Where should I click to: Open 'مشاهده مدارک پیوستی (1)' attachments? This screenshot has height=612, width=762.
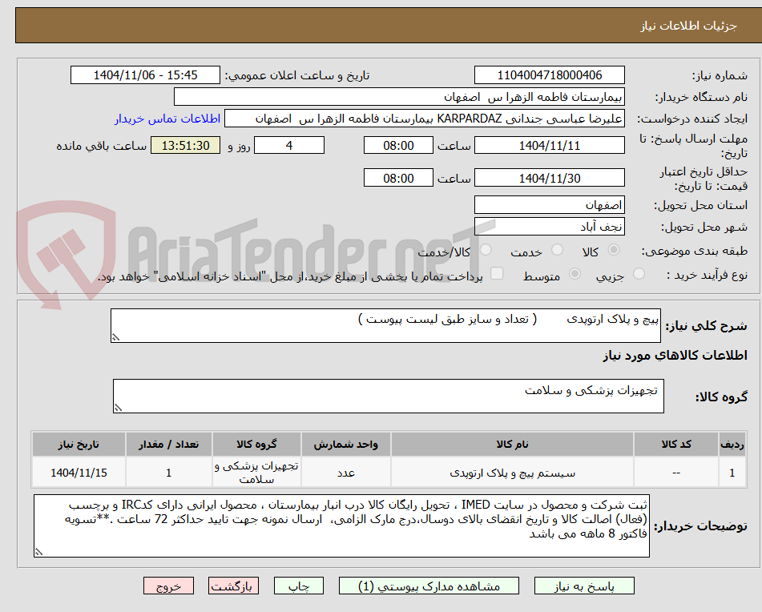pos(429,586)
